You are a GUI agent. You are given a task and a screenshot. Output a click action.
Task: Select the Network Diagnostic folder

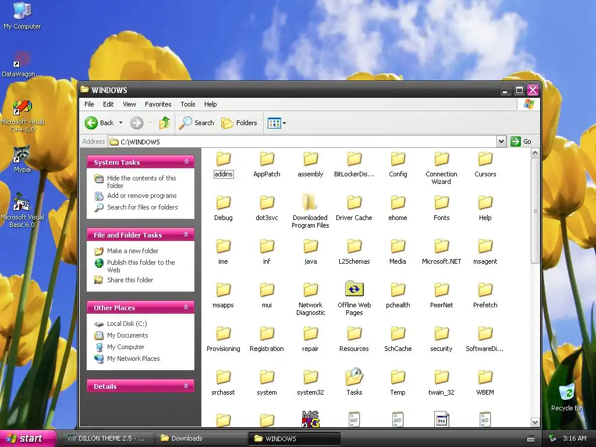[x=310, y=299]
